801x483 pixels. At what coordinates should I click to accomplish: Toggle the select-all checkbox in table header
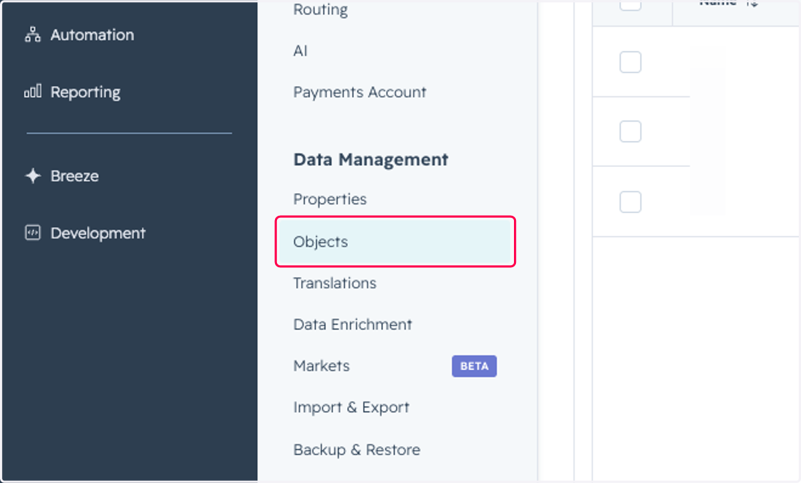630,5
